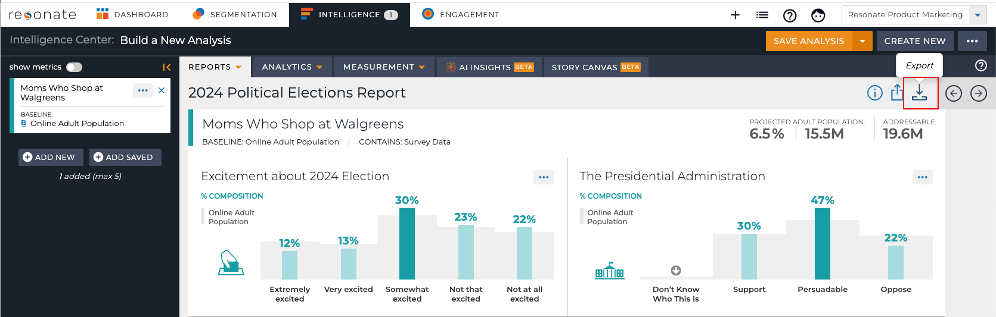Open the Engagement tab
996x317 pixels.
pos(460,14)
